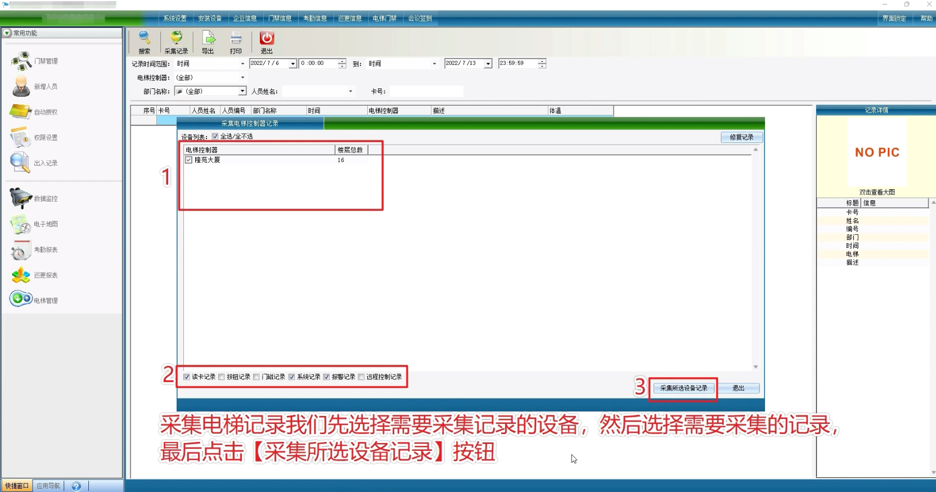Click the help question mark icon at bottom
The image size is (936, 492).
click(76, 486)
